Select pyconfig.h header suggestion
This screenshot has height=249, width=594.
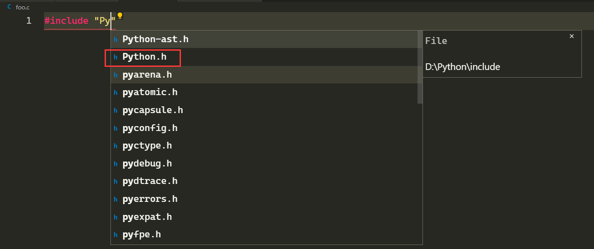pyautogui.click(x=150, y=128)
